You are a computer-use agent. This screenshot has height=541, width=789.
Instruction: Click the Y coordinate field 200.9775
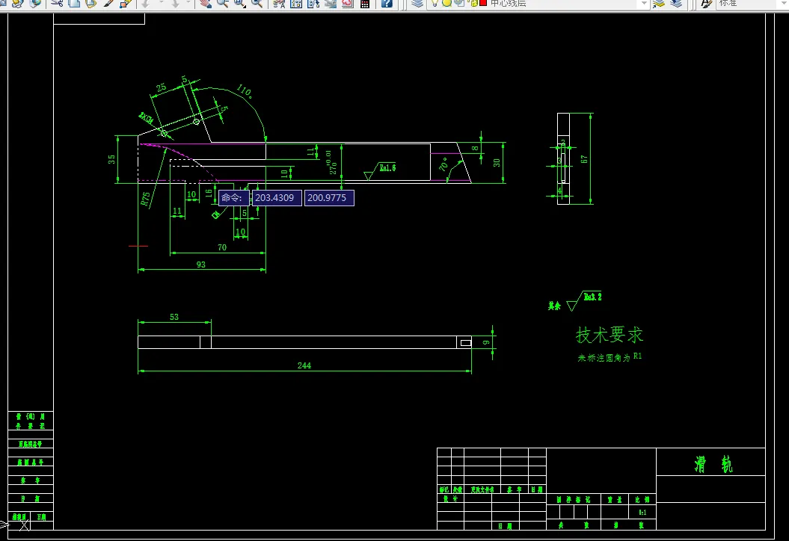pyautogui.click(x=329, y=198)
